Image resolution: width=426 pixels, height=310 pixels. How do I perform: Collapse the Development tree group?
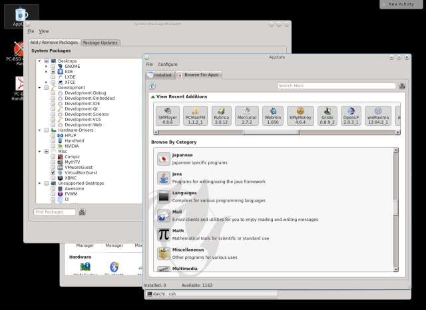pyautogui.click(x=40, y=88)
